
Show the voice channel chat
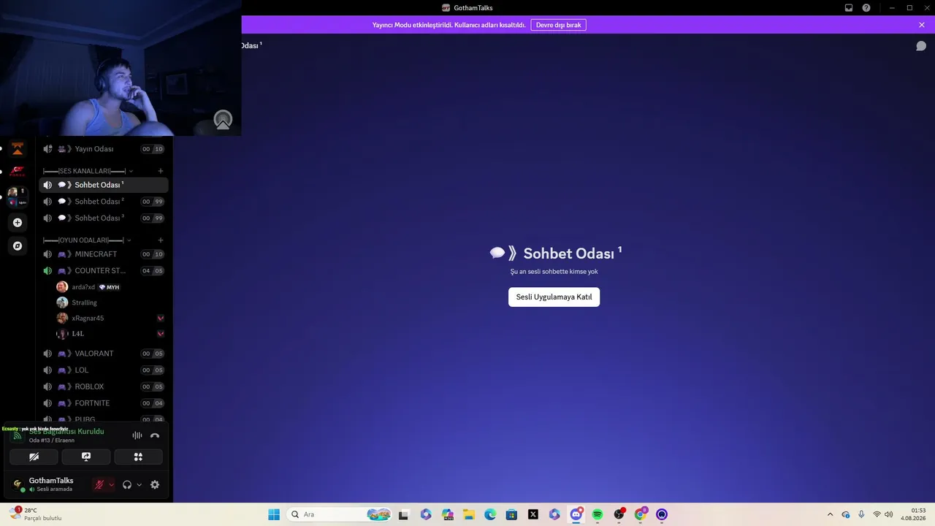921,46
